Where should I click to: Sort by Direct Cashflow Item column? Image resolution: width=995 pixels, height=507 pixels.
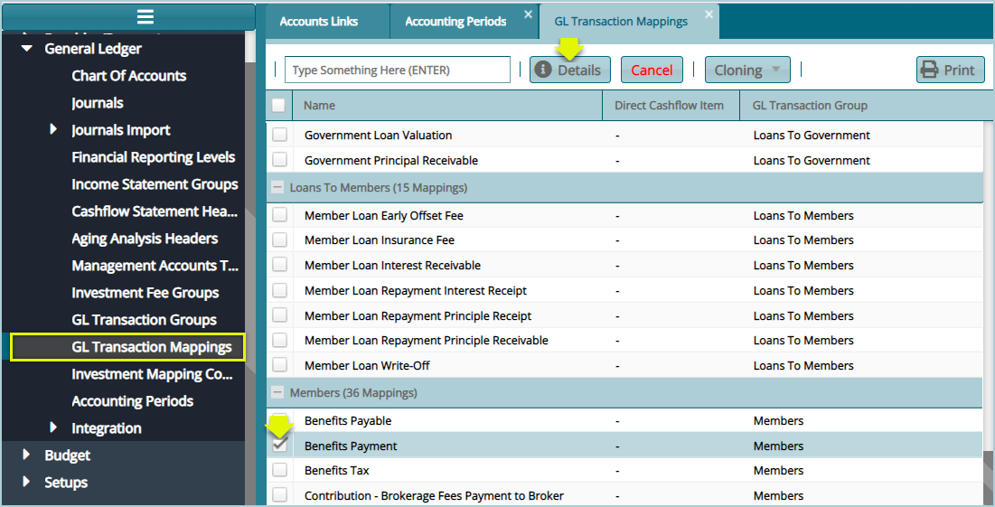[x=671, y=106]
